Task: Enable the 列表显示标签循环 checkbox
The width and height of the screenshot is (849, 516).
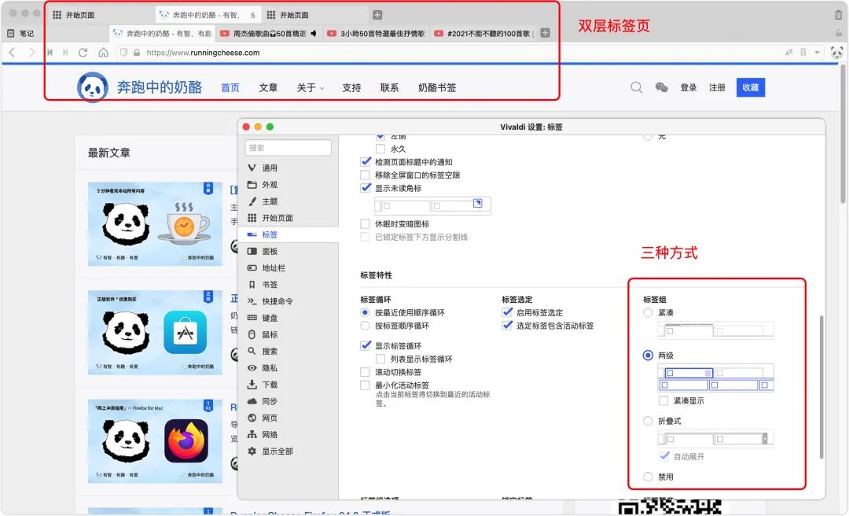Action: pyautogui.click(x=380, y=359)
